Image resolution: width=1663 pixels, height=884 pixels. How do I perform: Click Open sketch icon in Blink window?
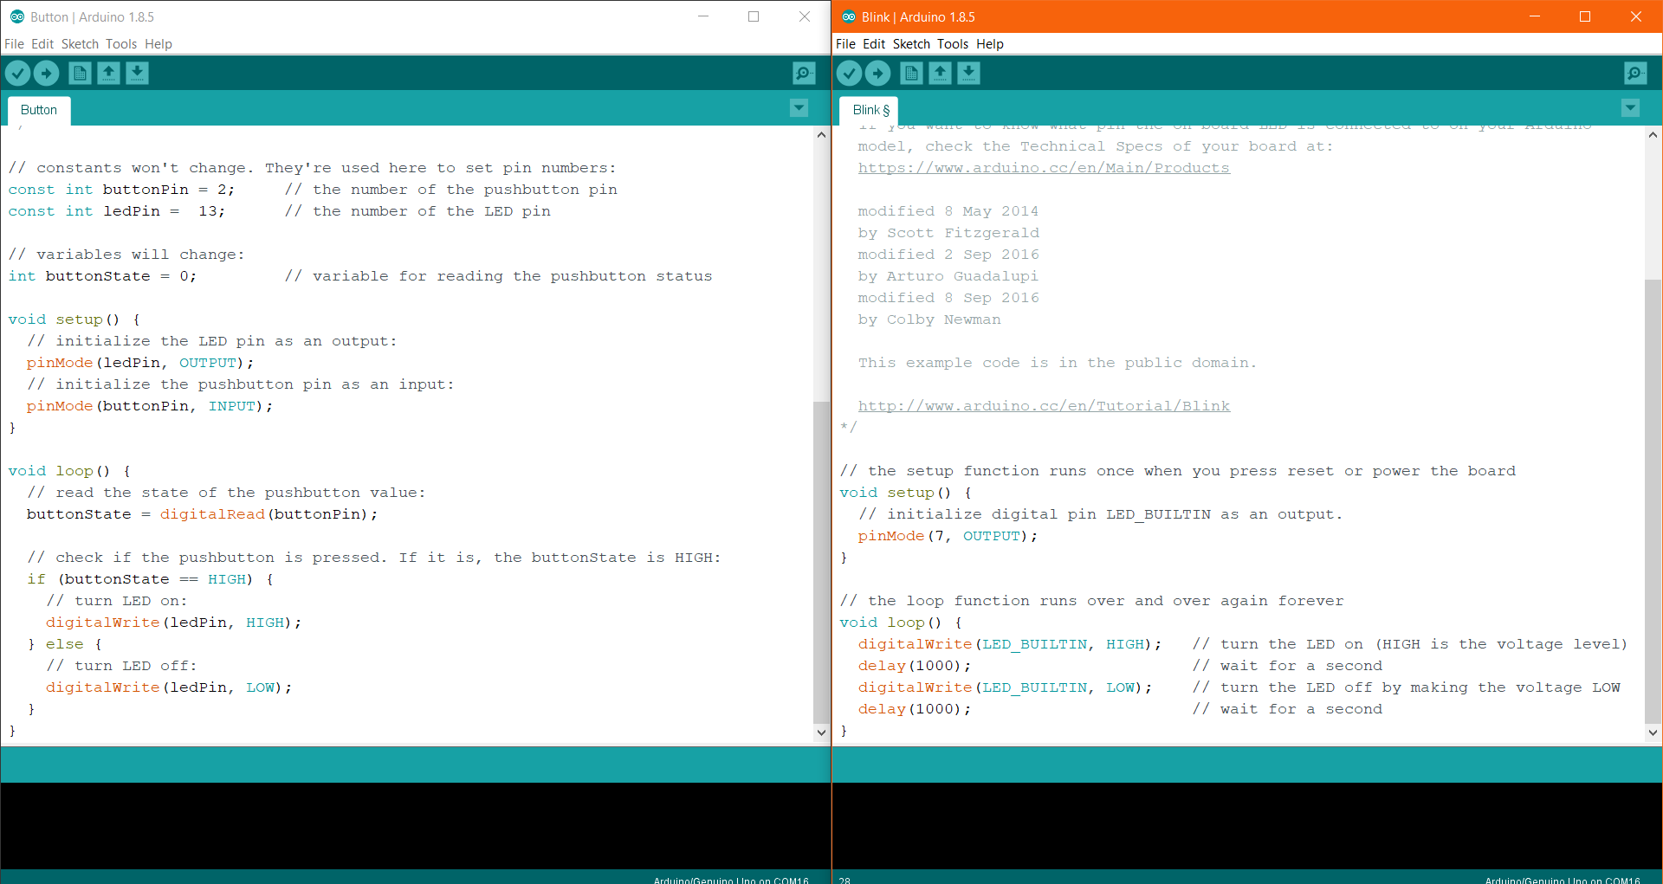940,74
